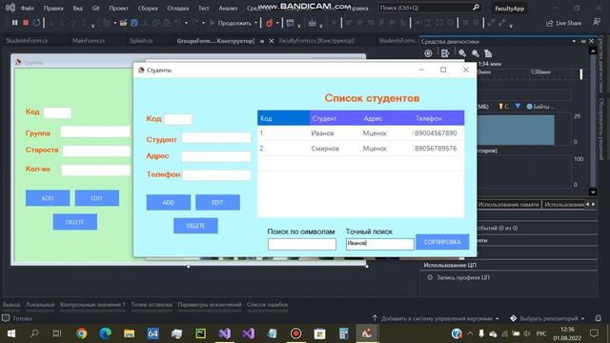
Task: Open the Diagnostic Tools window options dropdown
Action: pyautogui.click(x=574, y=41)
